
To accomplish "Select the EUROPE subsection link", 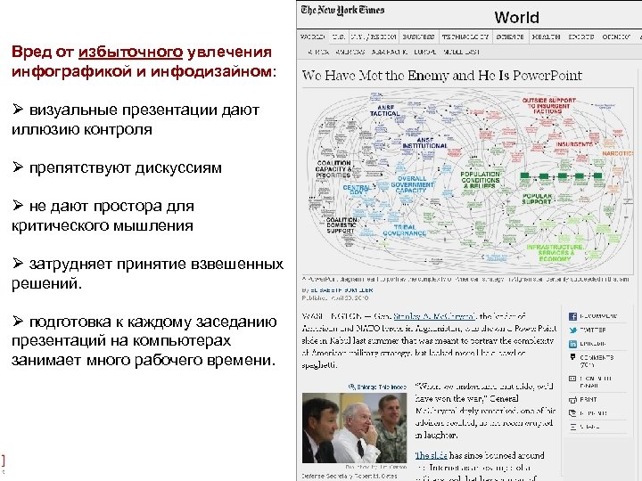I will pos(425,52).
